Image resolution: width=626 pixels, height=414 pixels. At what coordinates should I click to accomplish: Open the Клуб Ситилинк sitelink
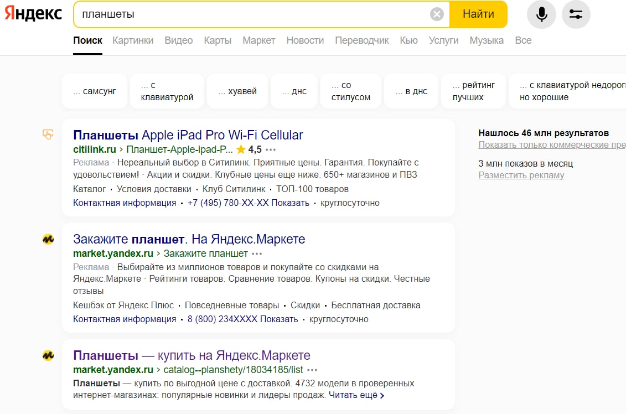(x=234, y=189)
